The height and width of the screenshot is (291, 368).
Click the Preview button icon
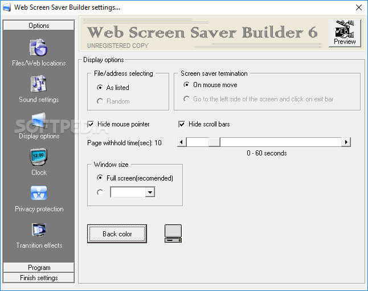(x=345, y=33)
